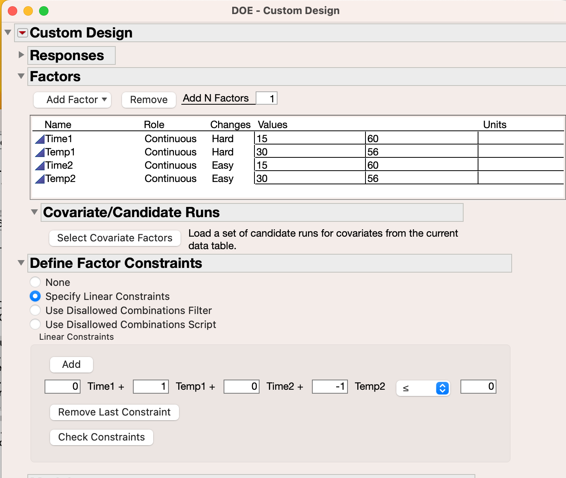Click the Add N Factors number field

click(x=267, y=98)
